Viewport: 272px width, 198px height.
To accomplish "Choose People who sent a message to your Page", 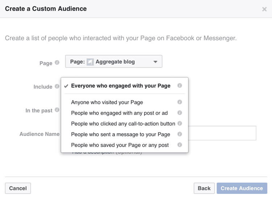I will point(124,135).
